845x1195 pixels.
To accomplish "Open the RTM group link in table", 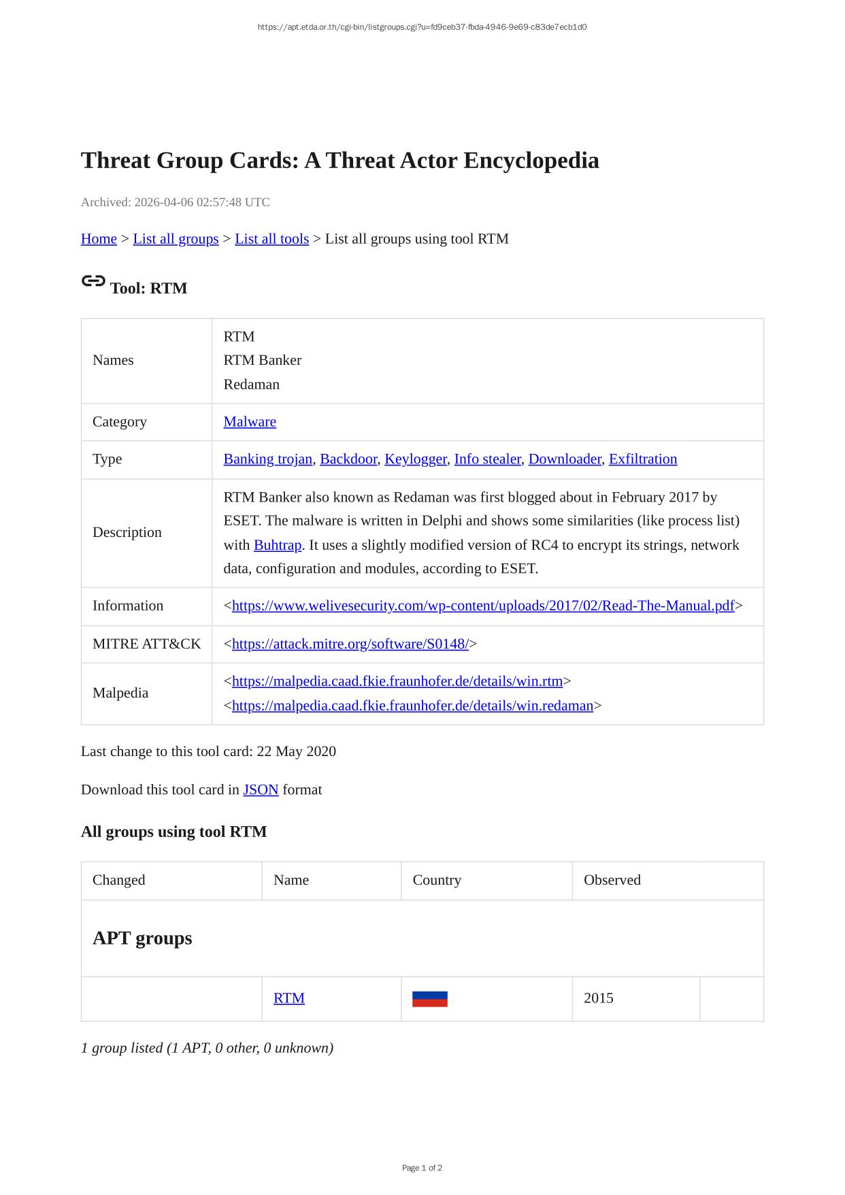I will click(288, 998).
